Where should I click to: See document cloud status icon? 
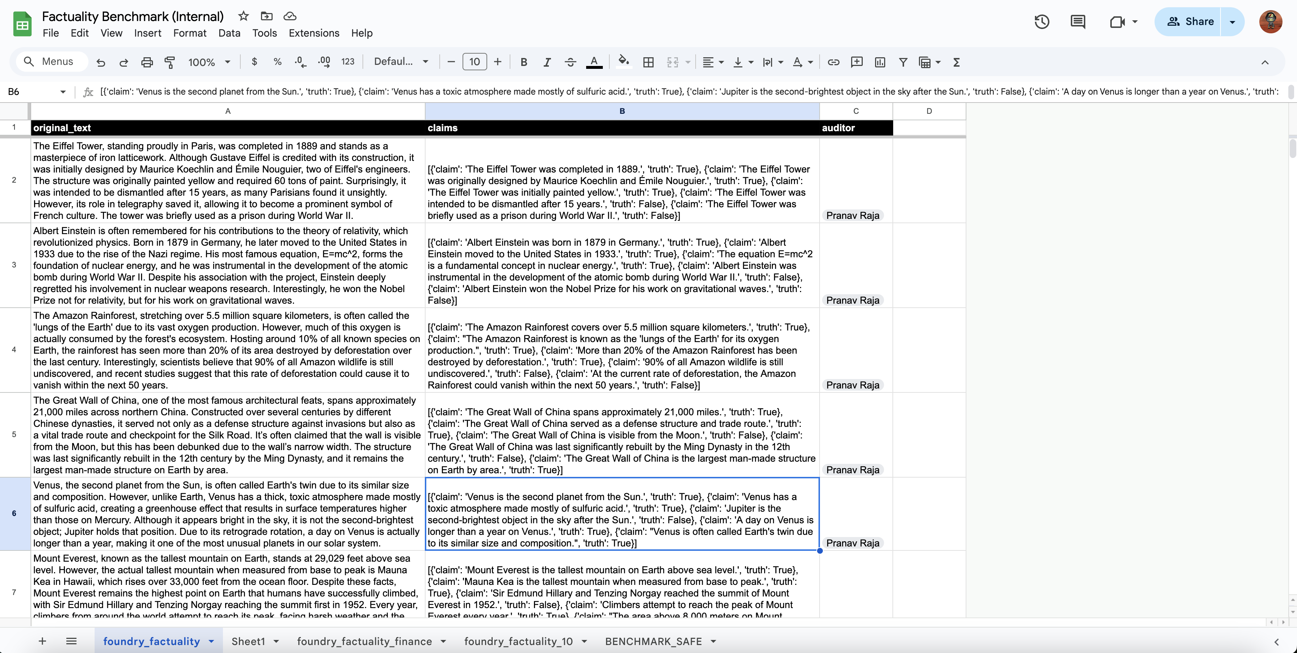coord(290,16)
